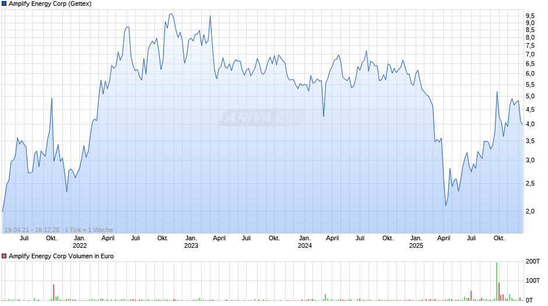This screenshot has height=306, width=548.
Task: Click the '7,0' price axis label
Action: pyautogui.click(x=530, y=55)
